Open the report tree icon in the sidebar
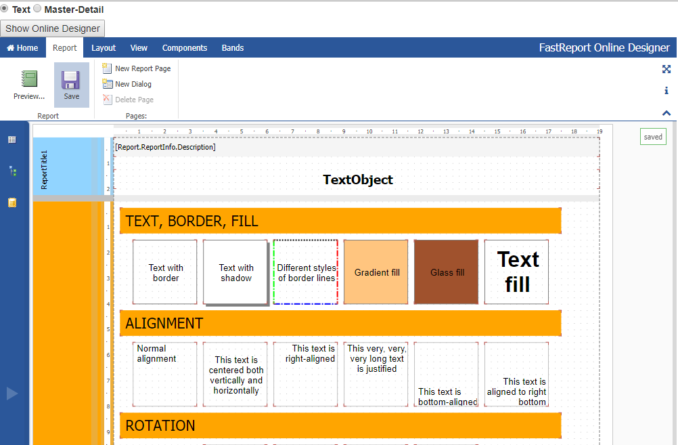This screenshot has height=445, width=678. pos(13,171)
